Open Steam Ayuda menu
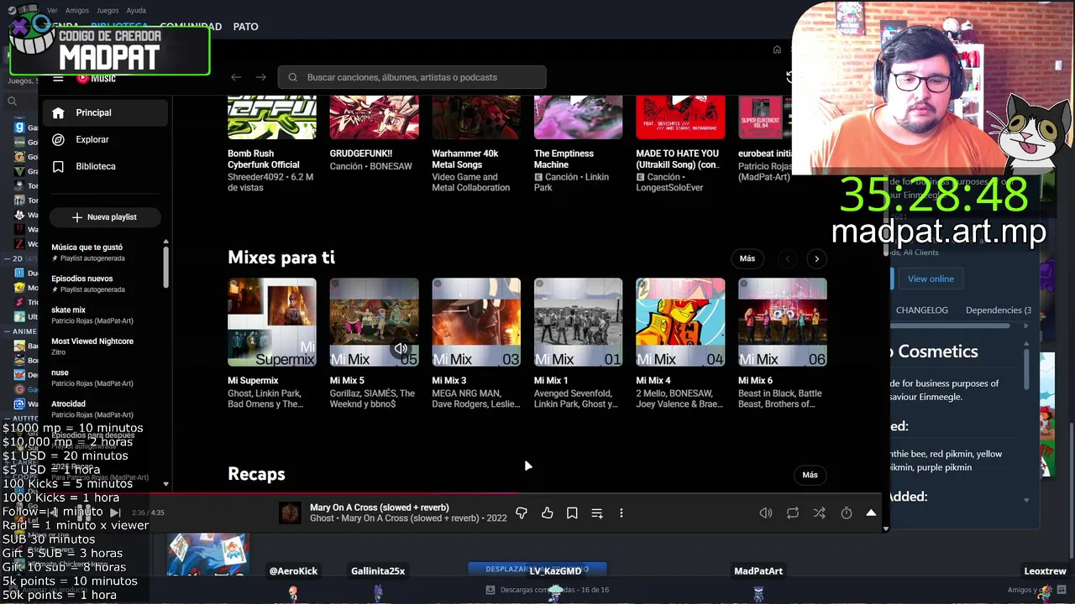Screen dimensions: 1075x604 136,10
